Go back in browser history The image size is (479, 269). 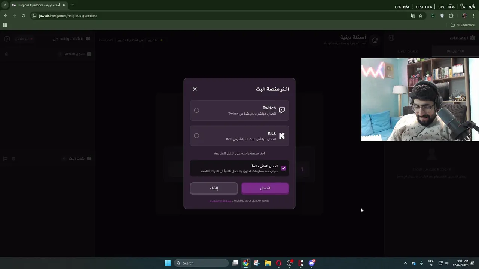point(5,16)
